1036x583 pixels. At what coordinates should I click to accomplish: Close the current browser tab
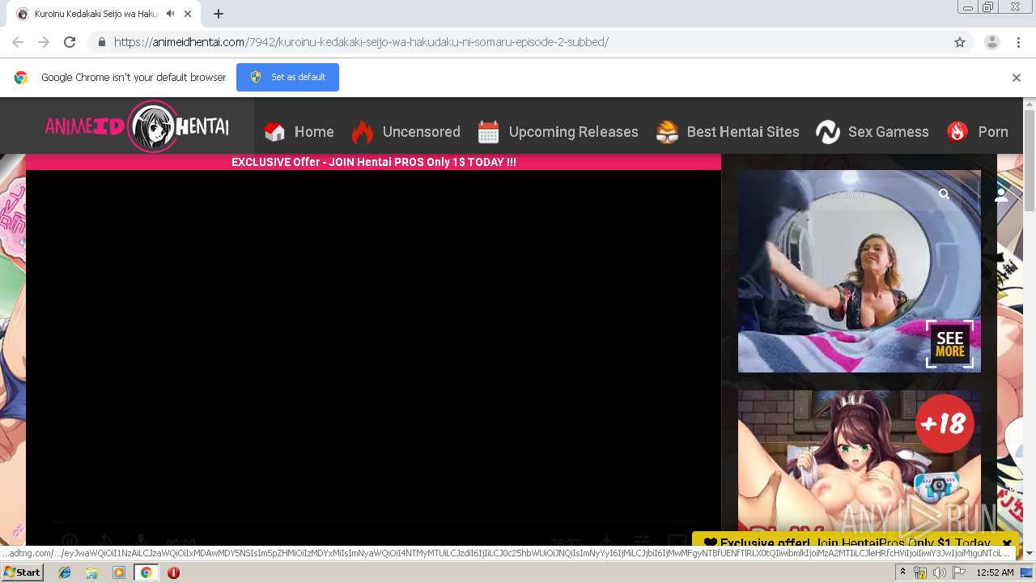coord(189,14)
